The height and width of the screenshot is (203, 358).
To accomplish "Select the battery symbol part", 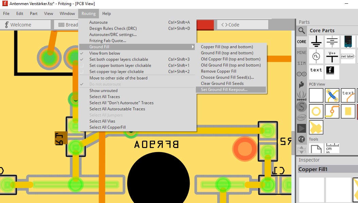I will [332, 42].
